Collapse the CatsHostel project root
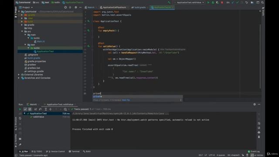 (19, 12)
